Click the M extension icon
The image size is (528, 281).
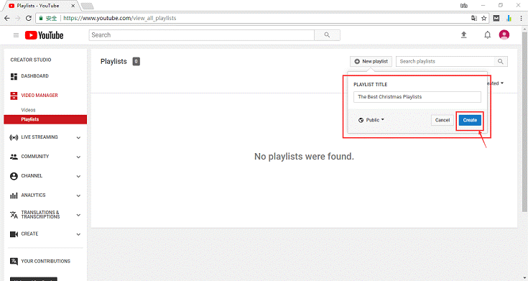pos(496,18)
